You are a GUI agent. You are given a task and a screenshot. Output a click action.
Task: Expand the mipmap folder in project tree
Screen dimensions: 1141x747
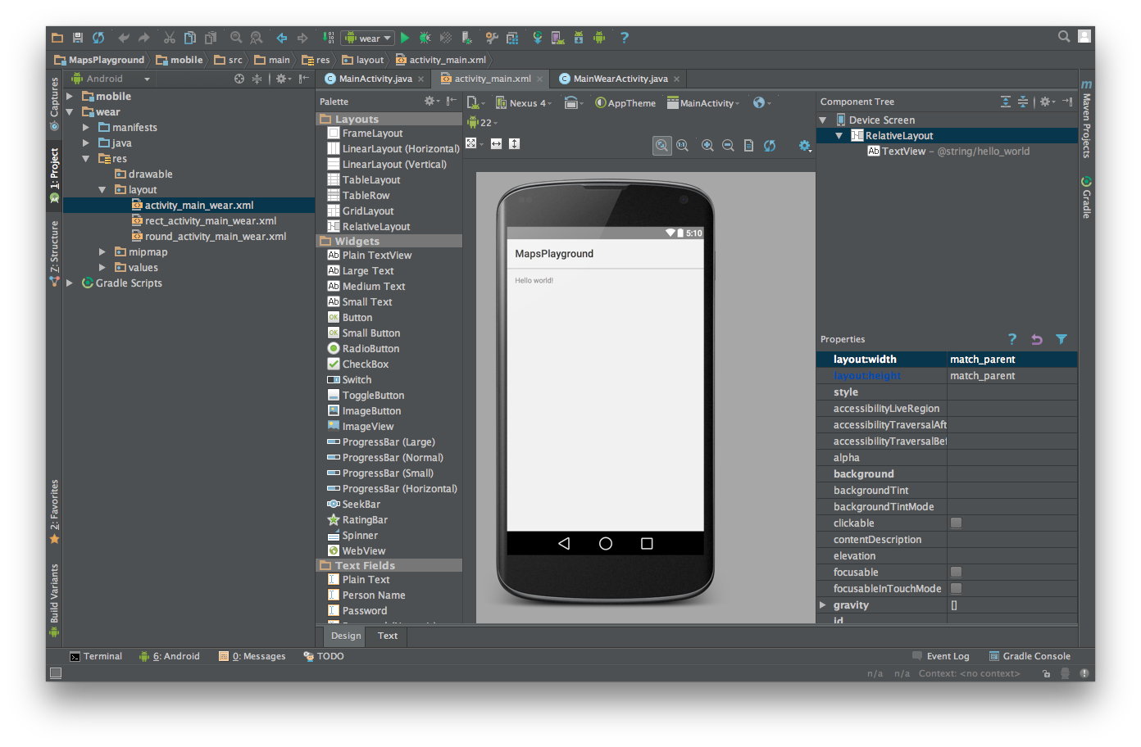[x=102, y=252]
